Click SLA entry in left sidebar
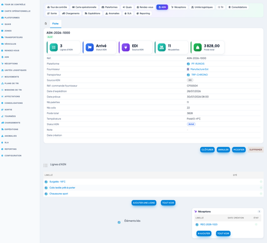267x243 pixels. tap(5, 142)
